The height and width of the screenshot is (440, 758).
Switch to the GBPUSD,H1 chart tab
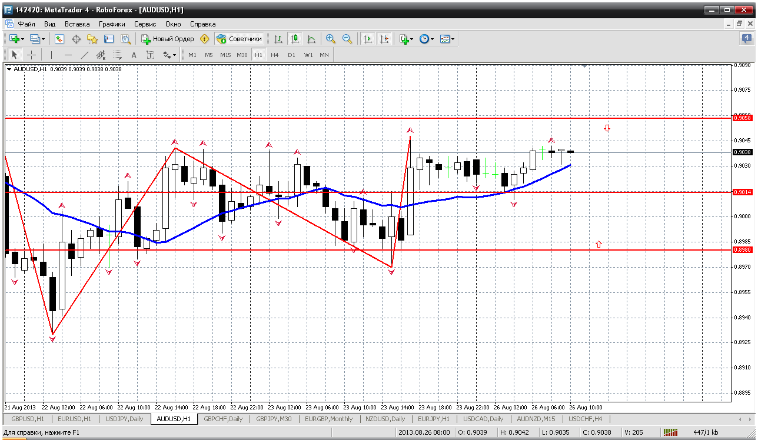click(x=27, y=419)
